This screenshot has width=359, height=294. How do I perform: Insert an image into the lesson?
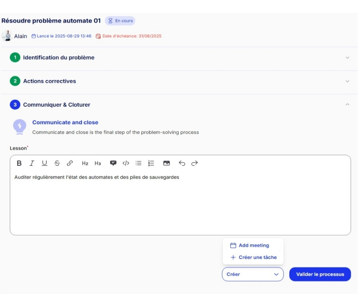(166, 164)
